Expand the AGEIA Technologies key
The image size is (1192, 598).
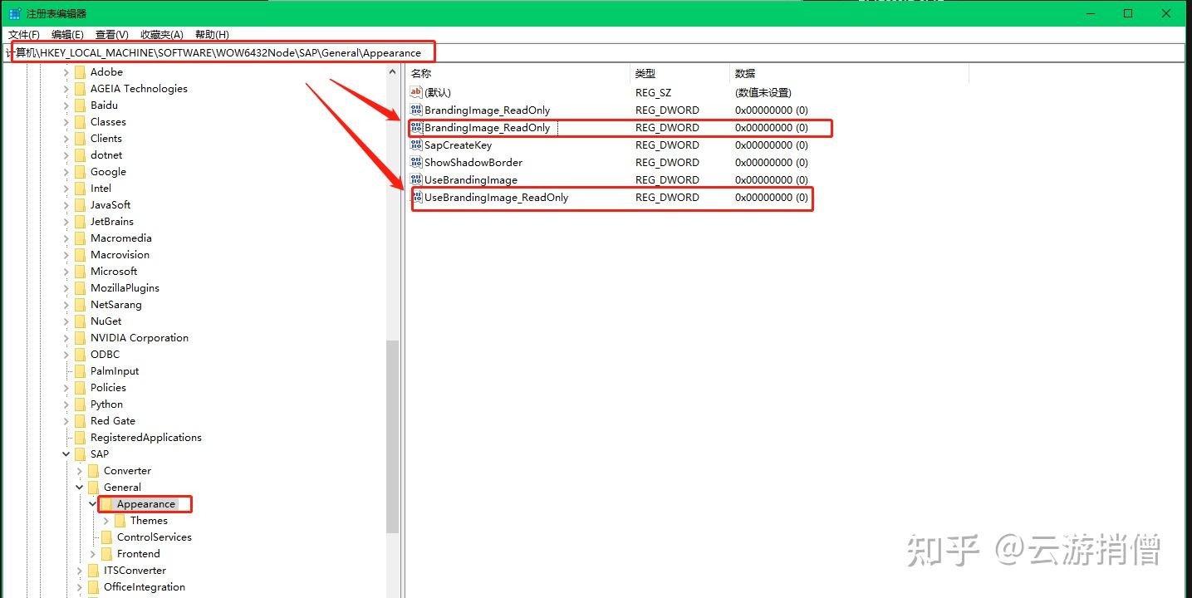pos(66,89)
